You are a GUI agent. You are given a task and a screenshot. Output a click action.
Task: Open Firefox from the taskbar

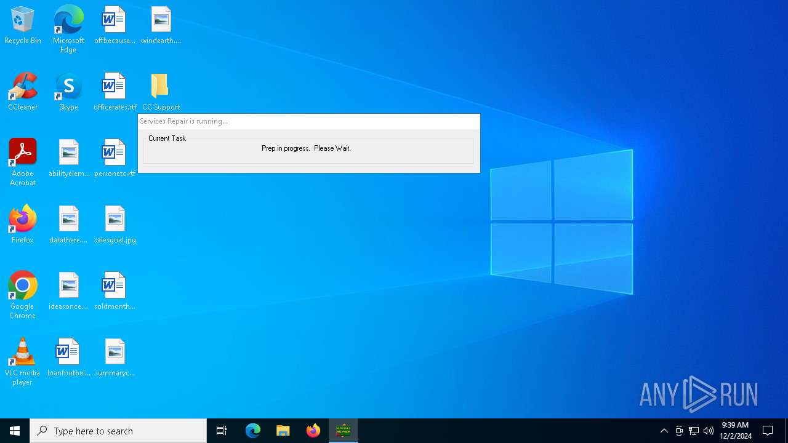313,431
